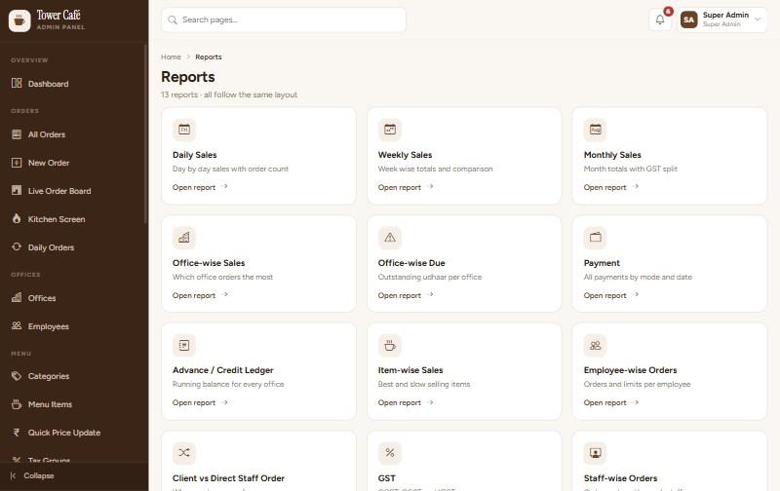Open report for Daily Sales
This screenshot has width=780, height=491.
pyautogui.click(x=200, y=187)
